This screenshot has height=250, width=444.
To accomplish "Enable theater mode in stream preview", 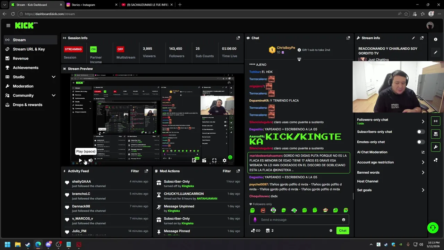I will tap(204, 160).
